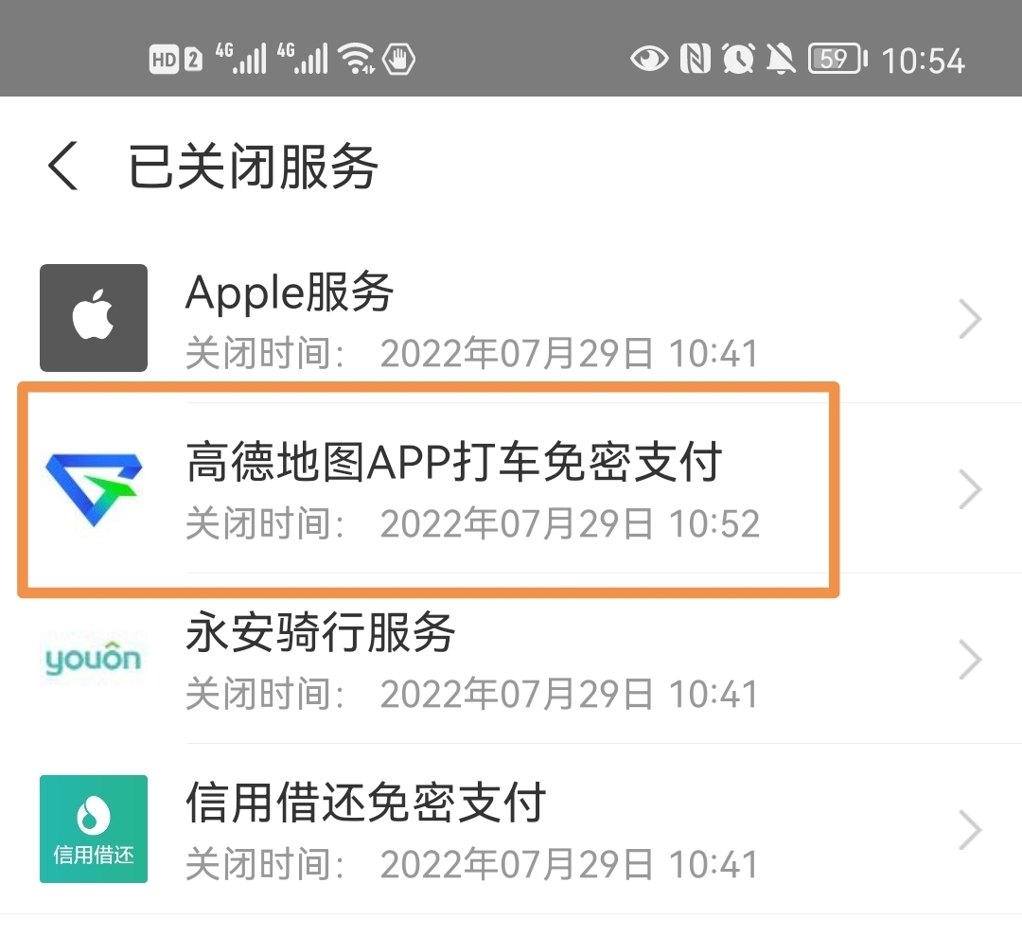This screenshot has height=936, width=1022.
Task: Open 高德地图APP打车免密支付 title
Action: coord(453,462)
